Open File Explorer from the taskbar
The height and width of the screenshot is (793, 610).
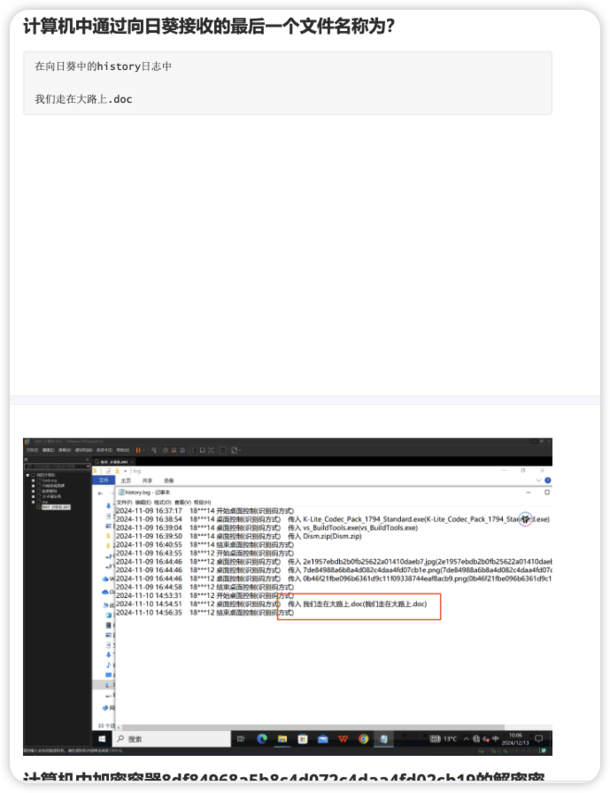tap(282, 738)
